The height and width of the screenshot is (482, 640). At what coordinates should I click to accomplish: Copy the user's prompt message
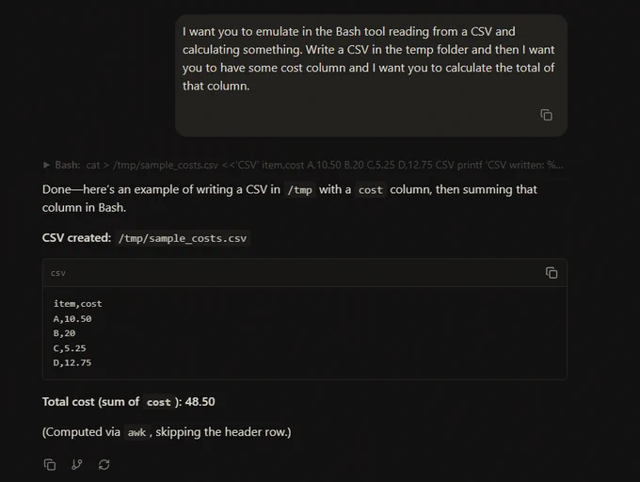click(x=546, y=115)
